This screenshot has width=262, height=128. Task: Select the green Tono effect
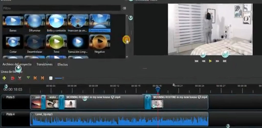[56, 44]
